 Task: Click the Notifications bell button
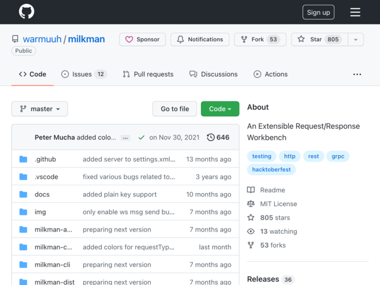tap(200, 39)
